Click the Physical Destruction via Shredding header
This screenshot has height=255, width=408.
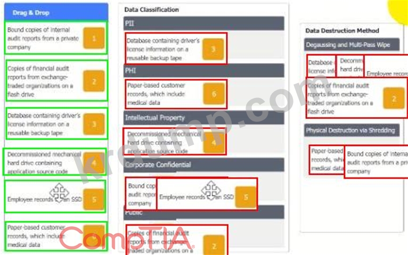355,130
